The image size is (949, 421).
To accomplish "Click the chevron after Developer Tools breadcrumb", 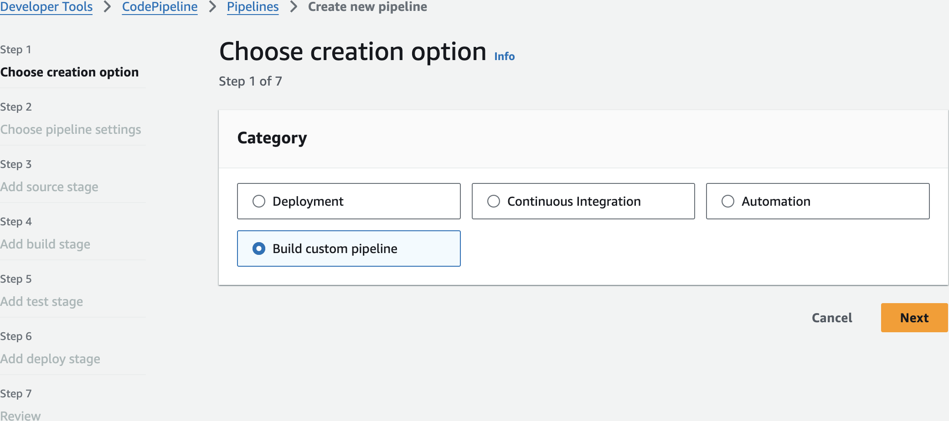I will tap(108, 7).
